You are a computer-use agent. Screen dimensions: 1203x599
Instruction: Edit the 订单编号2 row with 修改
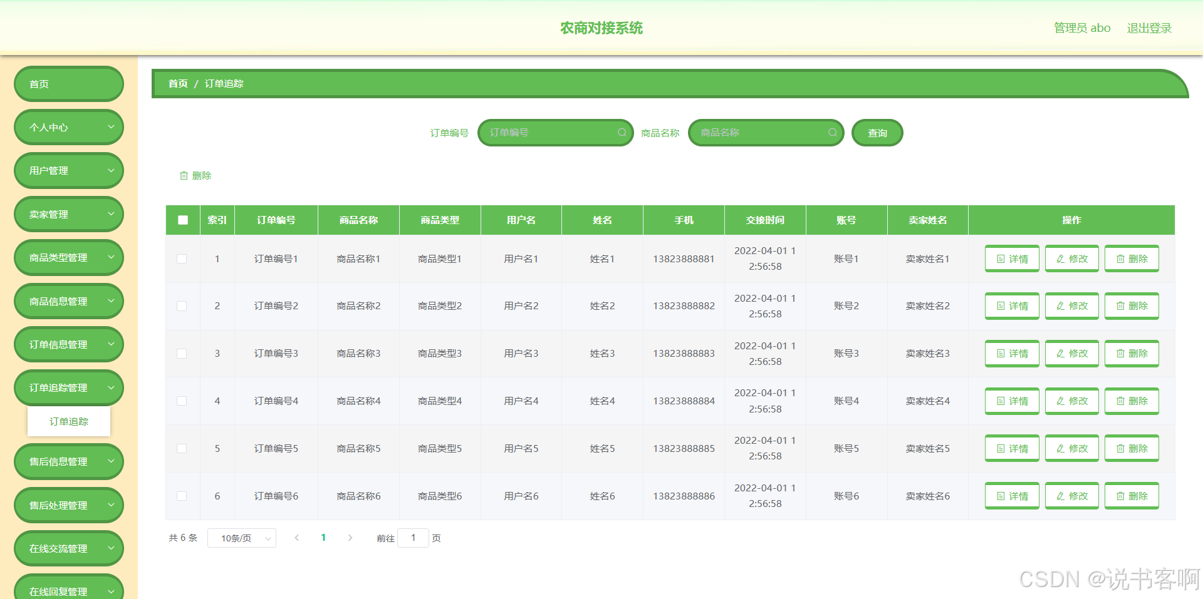click(x=1072, y=306)
